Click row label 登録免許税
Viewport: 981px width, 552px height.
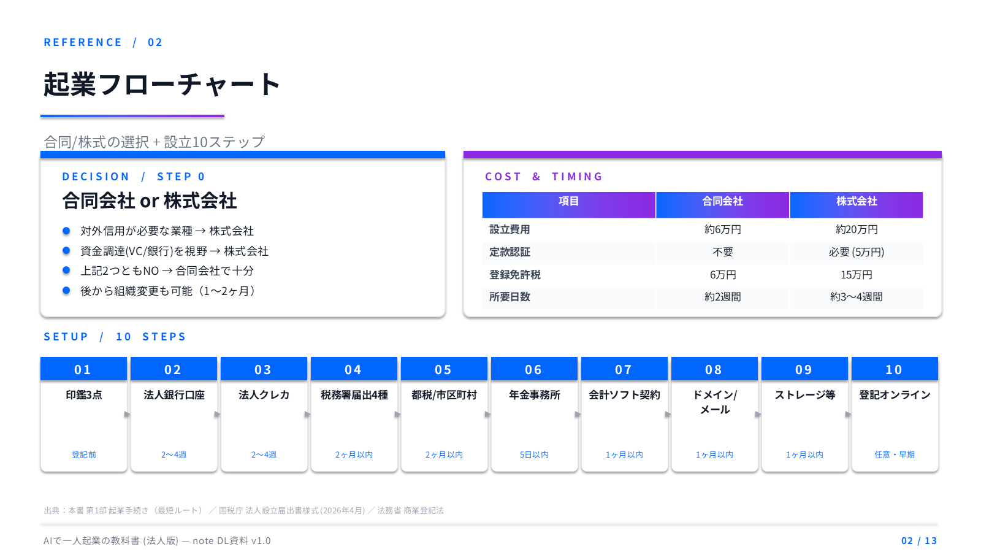tap(515, 275)
